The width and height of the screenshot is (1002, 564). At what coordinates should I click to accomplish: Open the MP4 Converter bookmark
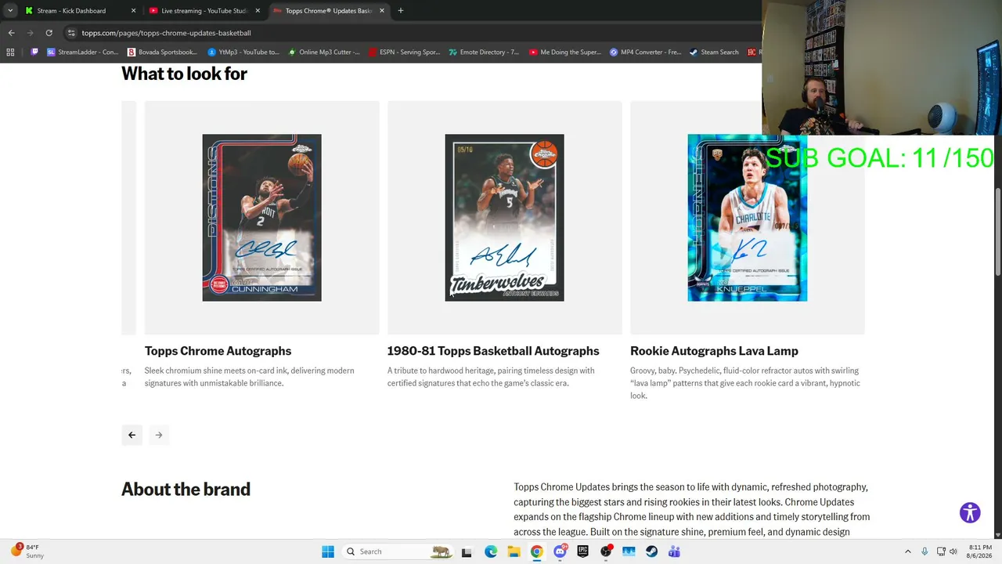[x=646, y=52]
